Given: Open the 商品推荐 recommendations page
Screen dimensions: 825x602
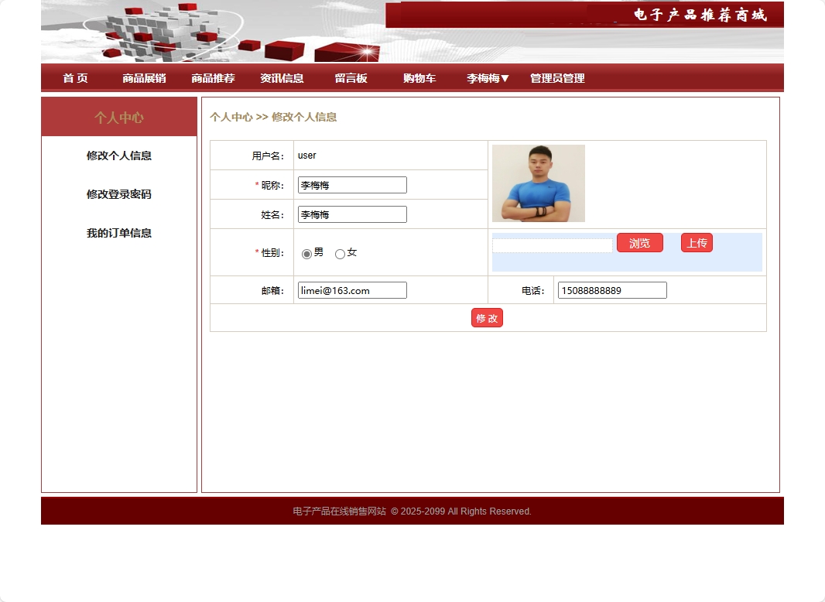Looking at the screenshot, I should (211, 77).
